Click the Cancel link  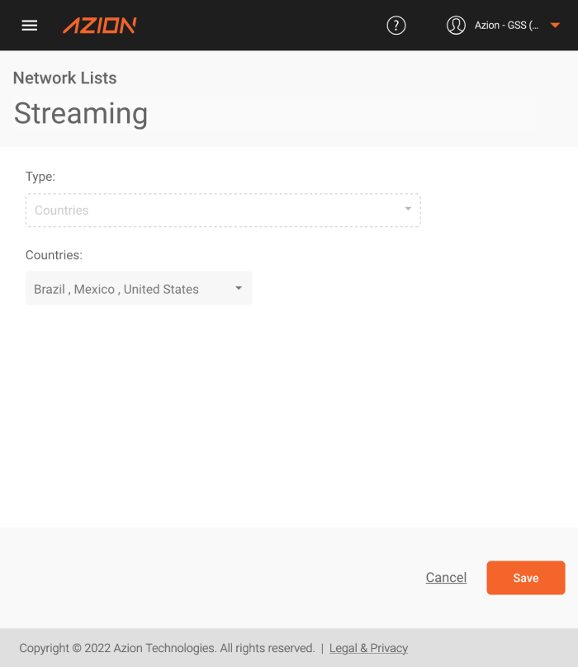[x=446, y=577]
